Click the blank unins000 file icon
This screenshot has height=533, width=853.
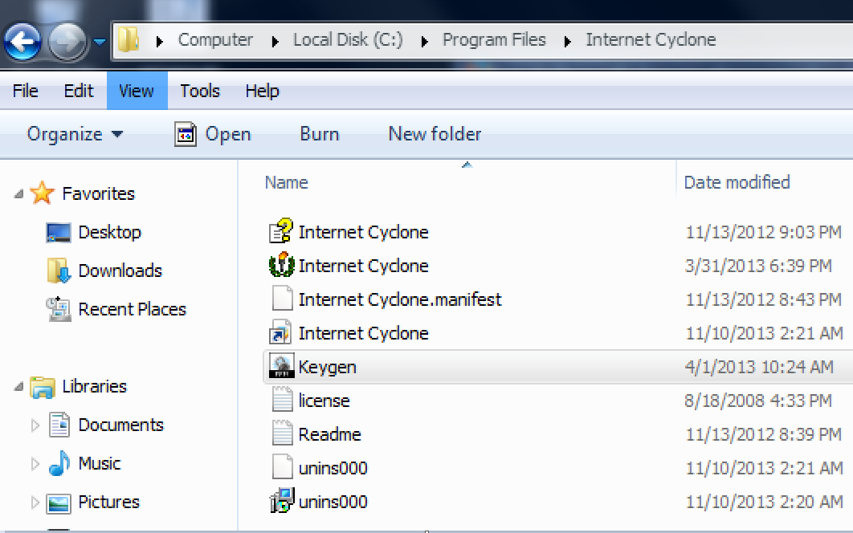pos(282,467)
